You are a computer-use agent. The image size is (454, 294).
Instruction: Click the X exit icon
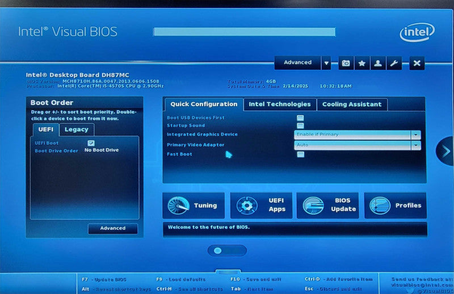pyautogui.click(x=417, y=63)
